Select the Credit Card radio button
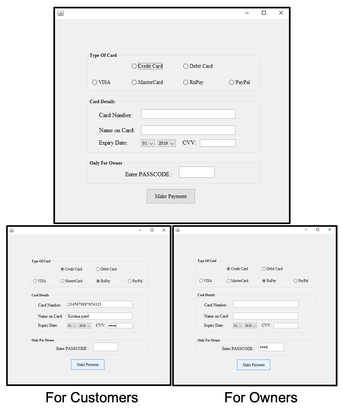 (x=134, y=66)
